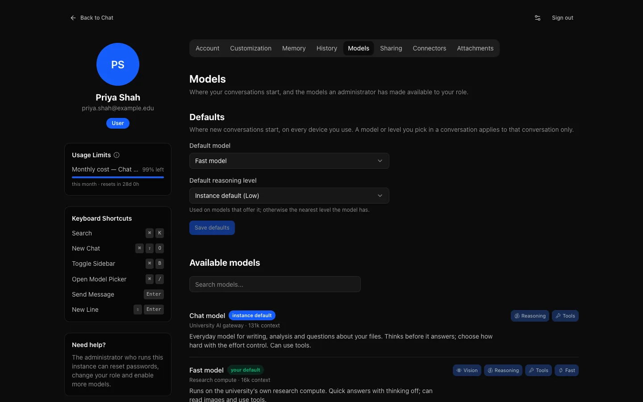Click the User role badge

(118, 123)
